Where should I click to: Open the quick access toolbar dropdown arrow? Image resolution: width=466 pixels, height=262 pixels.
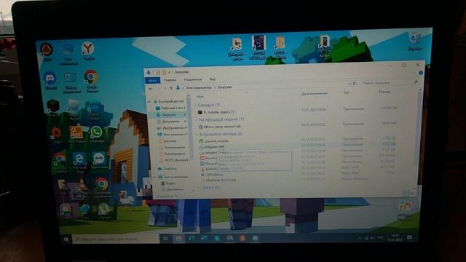(x=170, y=73)
